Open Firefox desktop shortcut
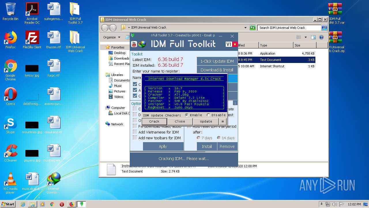Screen dimensions: 369x208 (x=10, y=40)
